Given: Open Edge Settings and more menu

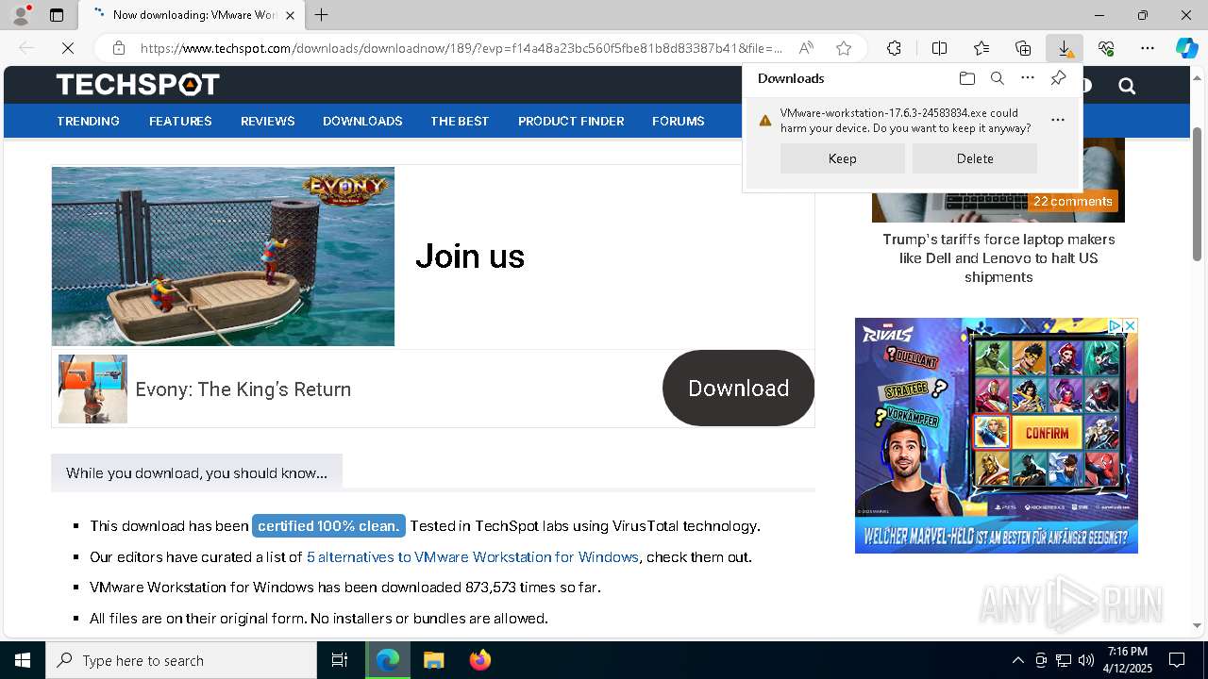Looking at the screenshot, I should point(1148,48).
